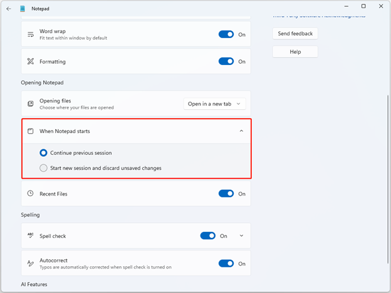Click the back arrow in title bar

point(8,9)
